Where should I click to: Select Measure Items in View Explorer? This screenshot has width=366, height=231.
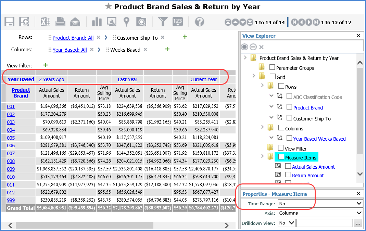(x=300, y=157)
